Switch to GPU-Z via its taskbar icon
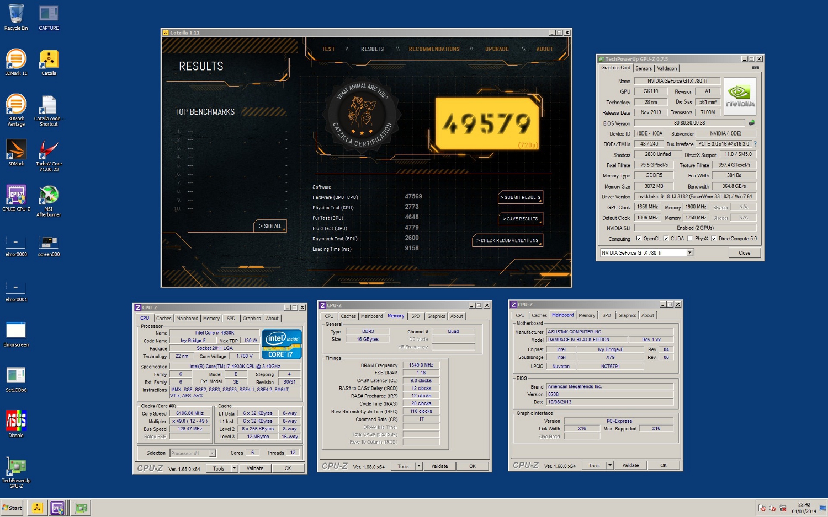This screenshot has height=517, width=828. tap(81, 508)
